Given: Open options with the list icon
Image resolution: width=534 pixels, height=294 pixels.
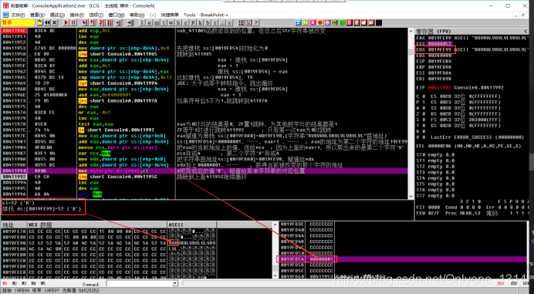Looking at the screenshot, I should 241,23.
